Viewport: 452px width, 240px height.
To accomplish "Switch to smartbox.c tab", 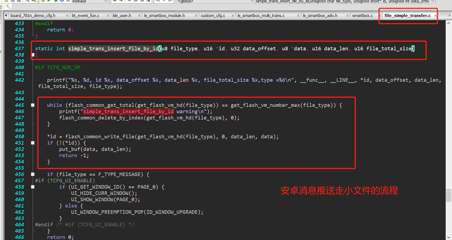I will pyautogui.click(x=362, y=16).
